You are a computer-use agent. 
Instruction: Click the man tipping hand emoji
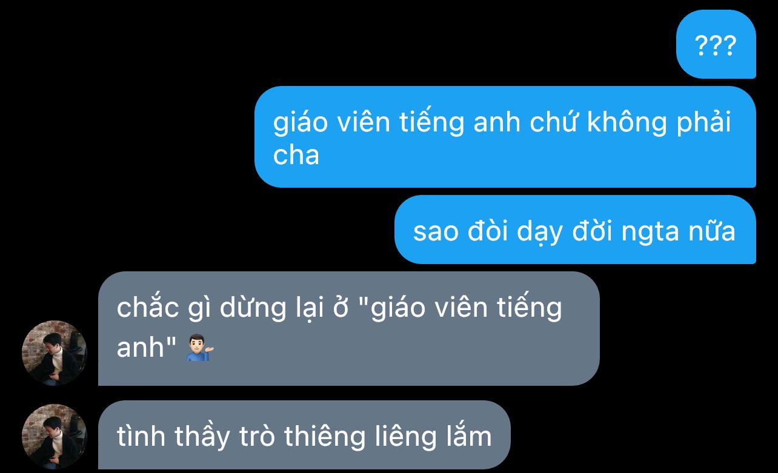coord(200,348)
